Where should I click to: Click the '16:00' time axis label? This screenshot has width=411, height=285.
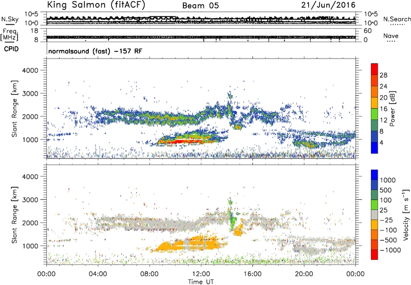tap(252, 274)
